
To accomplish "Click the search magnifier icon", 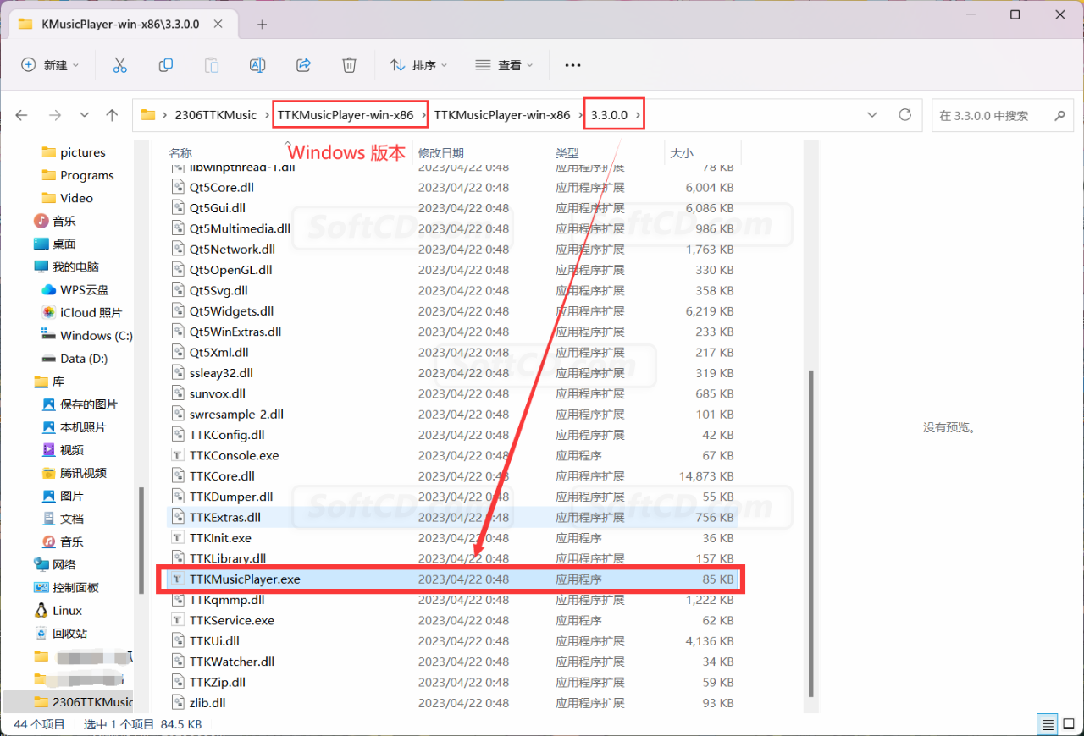I will [x=1059, y=115].
